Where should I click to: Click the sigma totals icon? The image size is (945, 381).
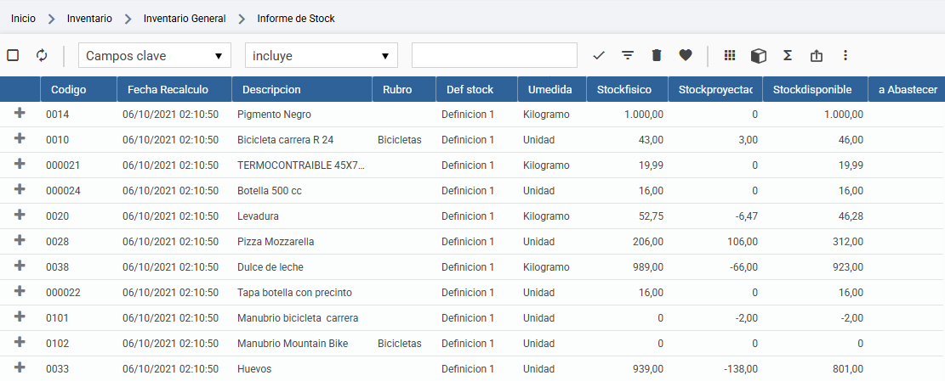[x=787, y=55]
